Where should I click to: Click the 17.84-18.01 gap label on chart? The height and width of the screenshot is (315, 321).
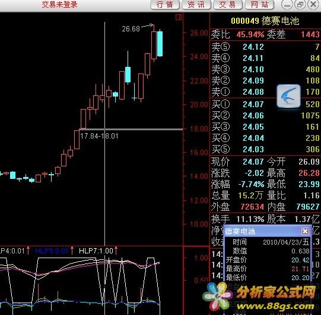pyautogui.click(x=99, y=136)
